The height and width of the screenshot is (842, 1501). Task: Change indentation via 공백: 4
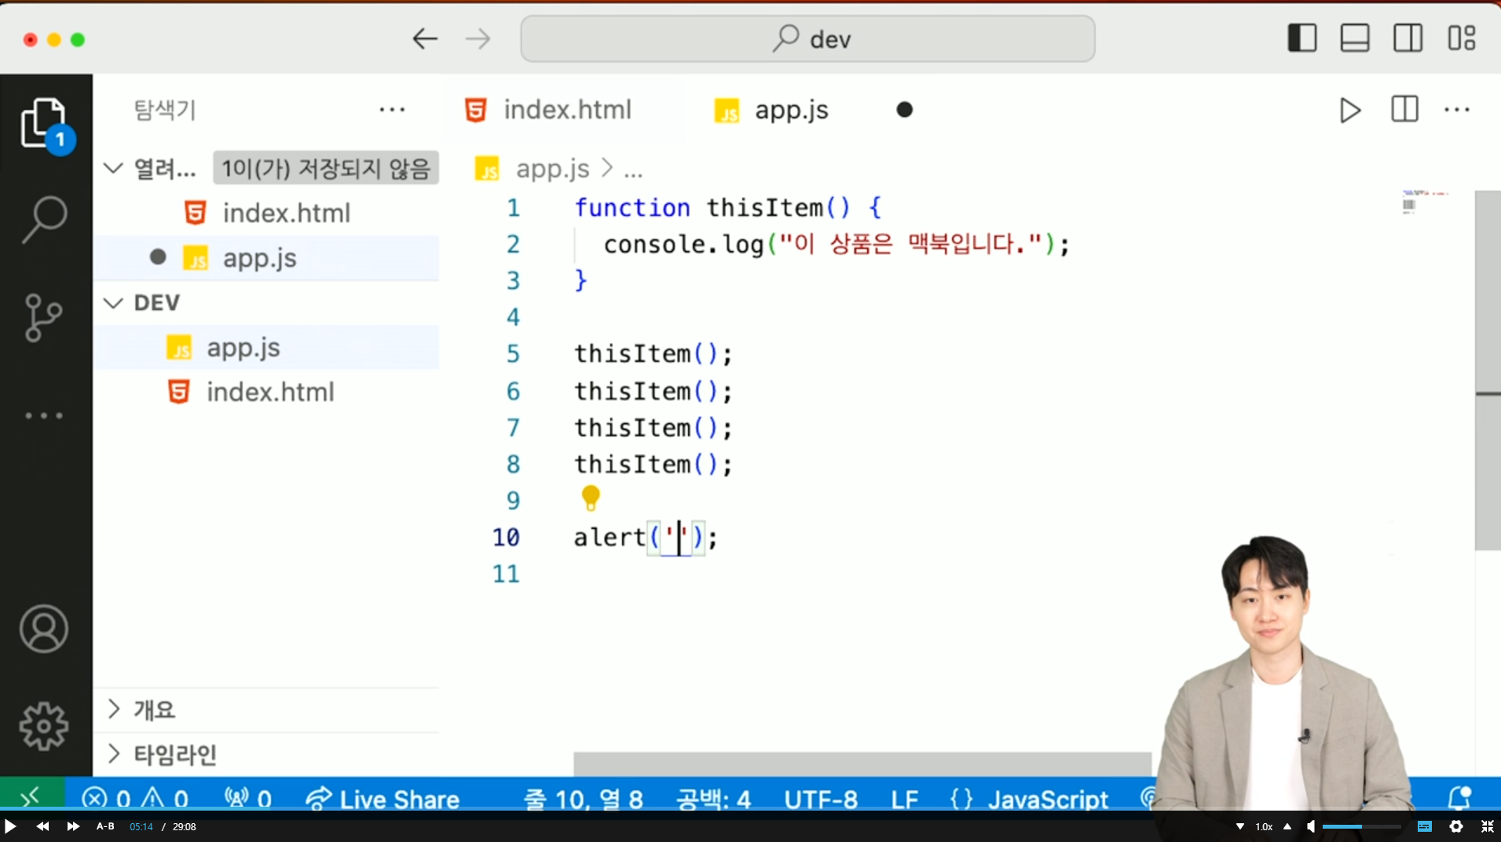pos(713,799)
